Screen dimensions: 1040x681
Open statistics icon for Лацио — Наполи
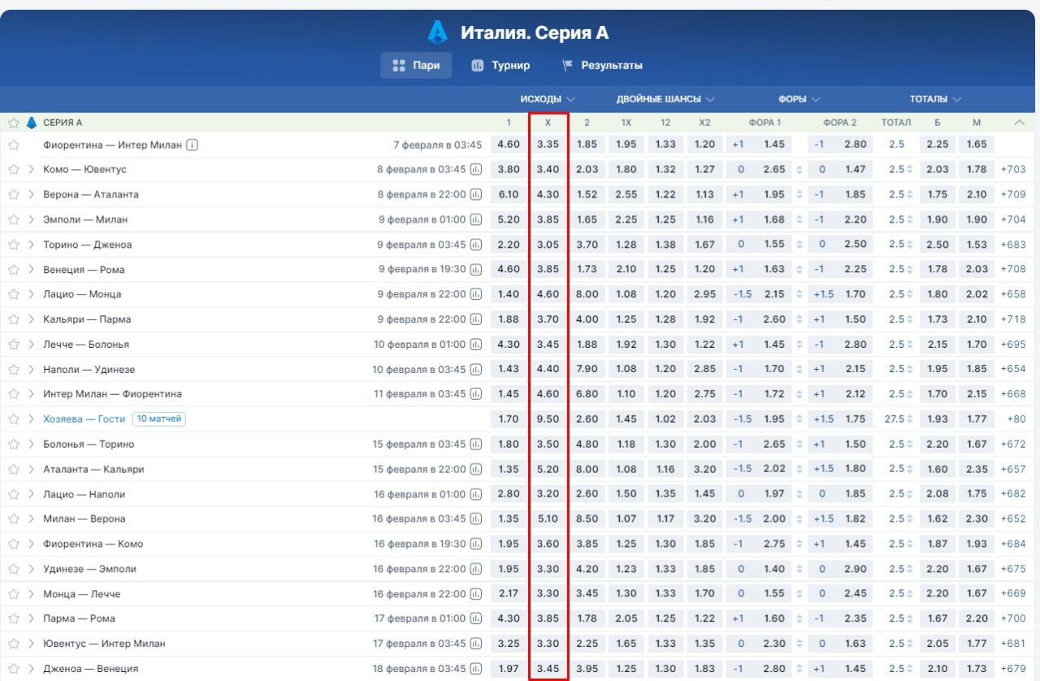[x=476, y=494]
